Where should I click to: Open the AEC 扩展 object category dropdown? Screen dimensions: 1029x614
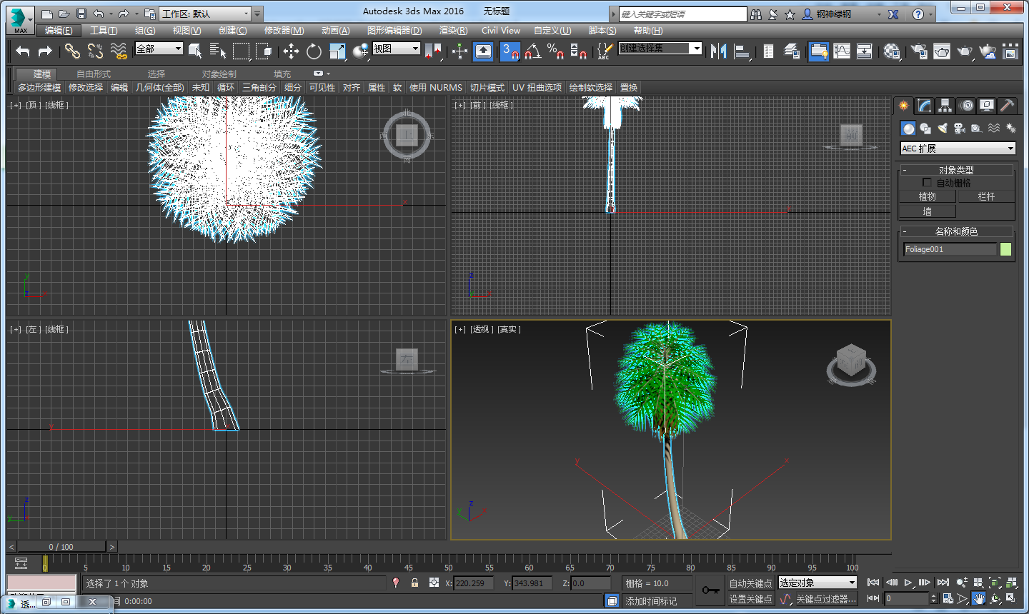pos(958,149)
